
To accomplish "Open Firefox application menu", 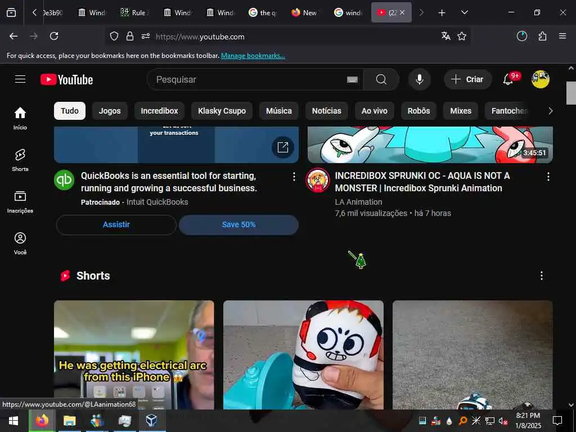I will pos(562,36).
